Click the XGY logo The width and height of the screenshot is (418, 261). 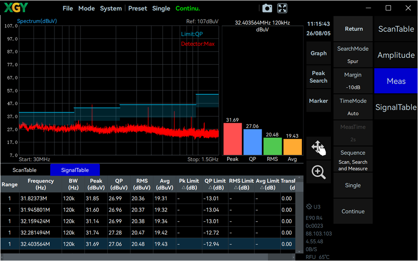pyautogui.click(x=16, y=8)
